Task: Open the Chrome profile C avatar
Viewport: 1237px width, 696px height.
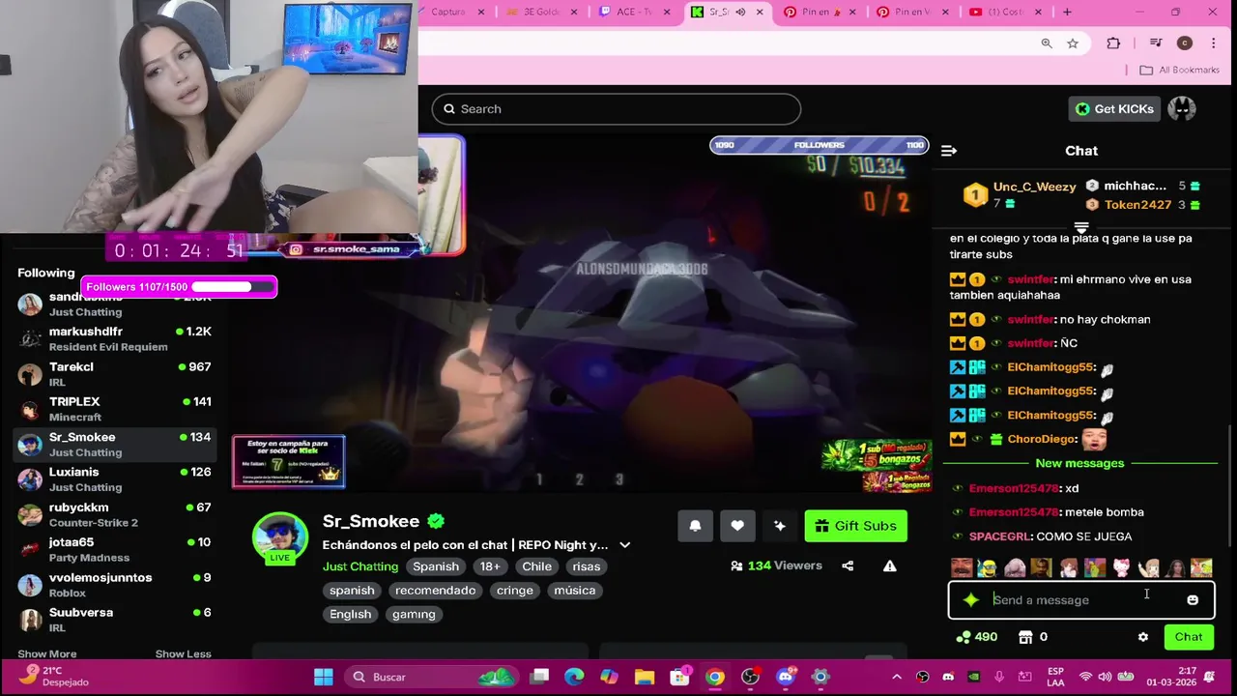Action: click(x=1185, y=43)
